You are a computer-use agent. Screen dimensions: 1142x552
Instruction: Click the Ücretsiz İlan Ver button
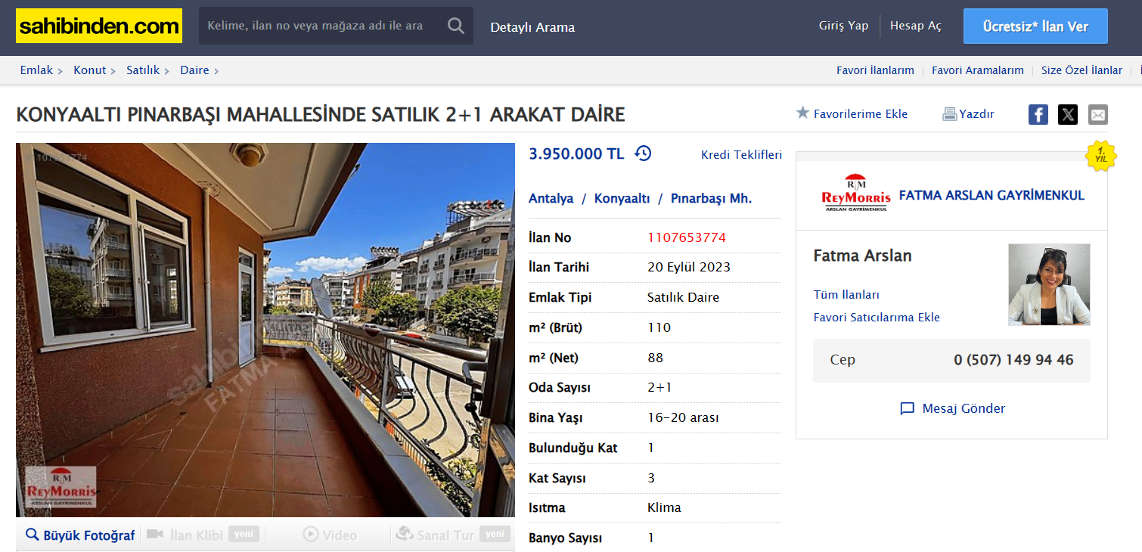point(1035,26)
